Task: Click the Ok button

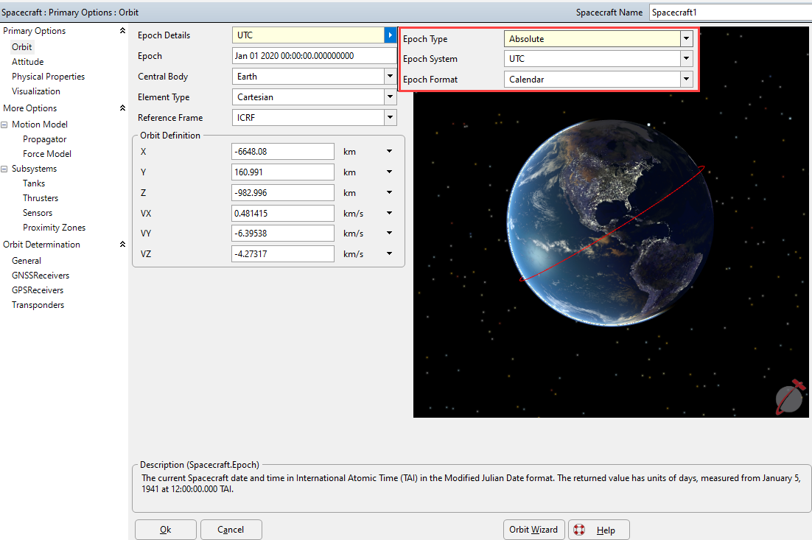Action: pos(166,530)
